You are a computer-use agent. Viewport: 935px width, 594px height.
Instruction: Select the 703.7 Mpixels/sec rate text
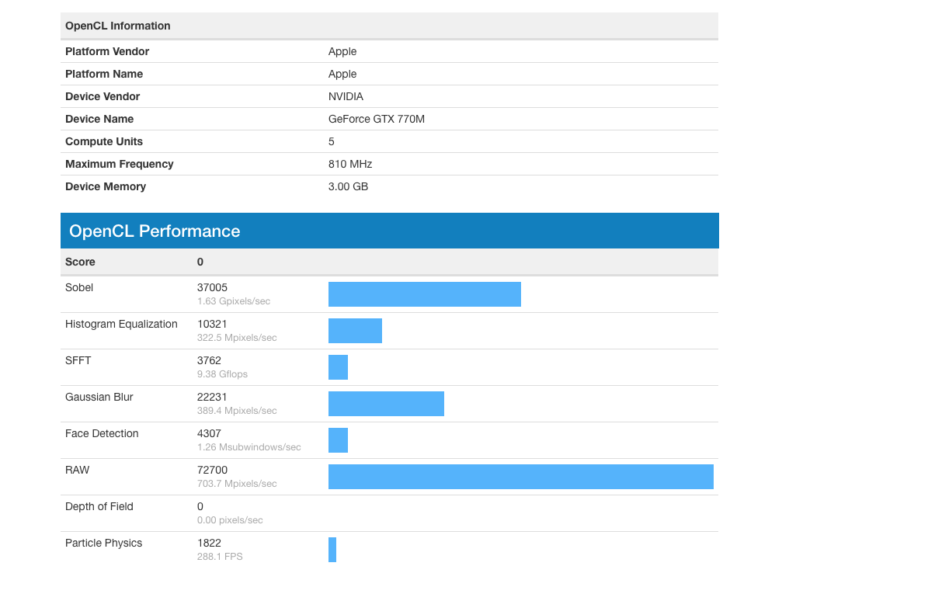click(x=237, y=483)
